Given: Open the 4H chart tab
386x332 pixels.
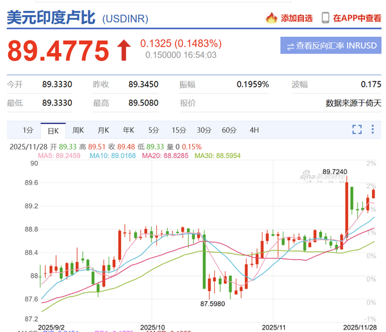Looking at the screenshot, I should tap(254, 130).
